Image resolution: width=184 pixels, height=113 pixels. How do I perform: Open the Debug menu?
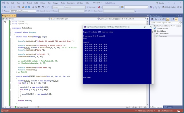coord(43,3)
